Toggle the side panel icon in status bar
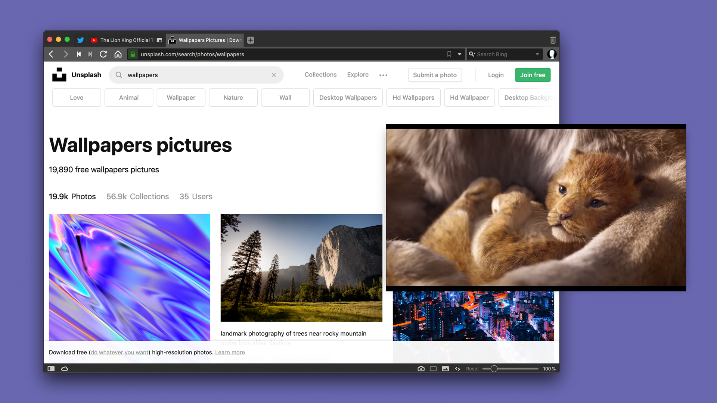This screenshot has height=403, width=717. (x=51, y=369)
